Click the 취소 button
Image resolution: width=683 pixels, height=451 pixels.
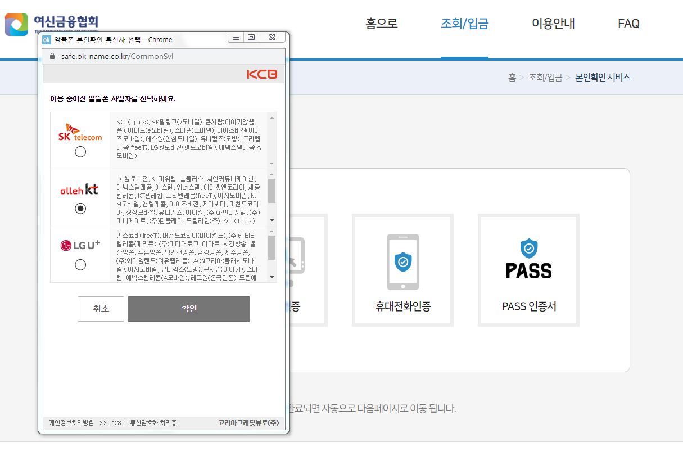tap(101, 309)
